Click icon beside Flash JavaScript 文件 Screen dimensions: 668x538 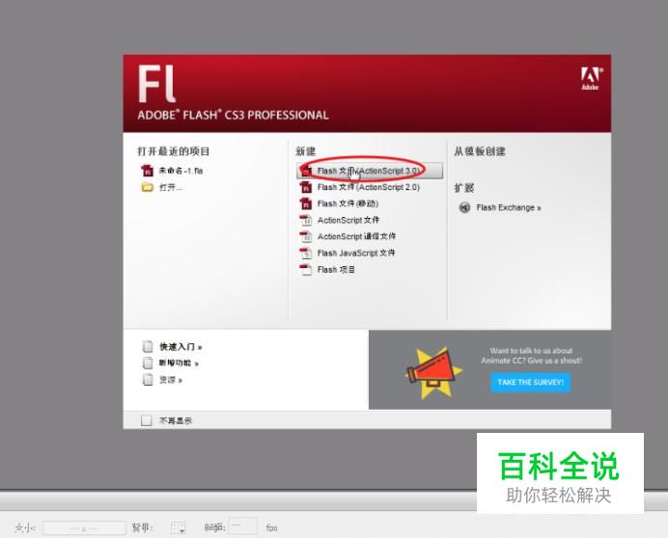(x=306, y=254)
